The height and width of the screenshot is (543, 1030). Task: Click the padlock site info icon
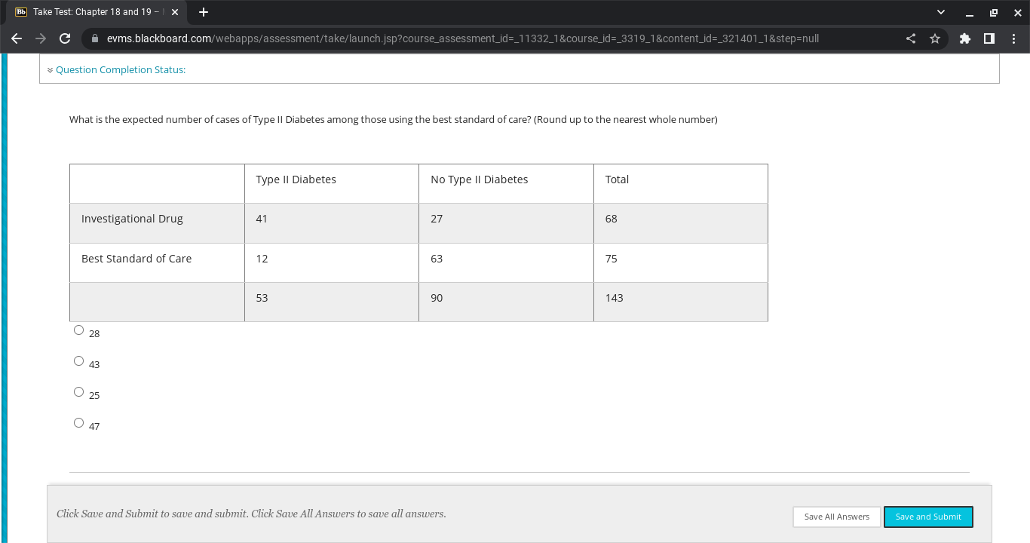[95, 38]
